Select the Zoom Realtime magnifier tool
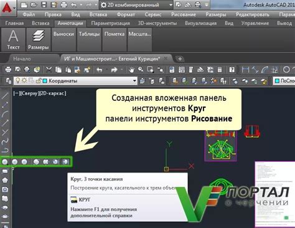The width and height of the screenshot is (295, 228). click(141, 70)
